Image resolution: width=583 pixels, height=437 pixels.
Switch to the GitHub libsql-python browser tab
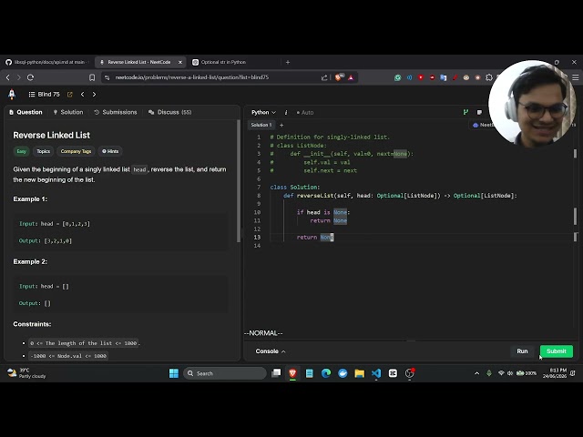pos(46,62)
